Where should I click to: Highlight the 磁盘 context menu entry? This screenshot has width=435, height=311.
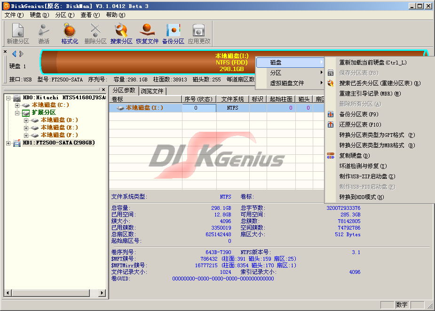(290, 63)
